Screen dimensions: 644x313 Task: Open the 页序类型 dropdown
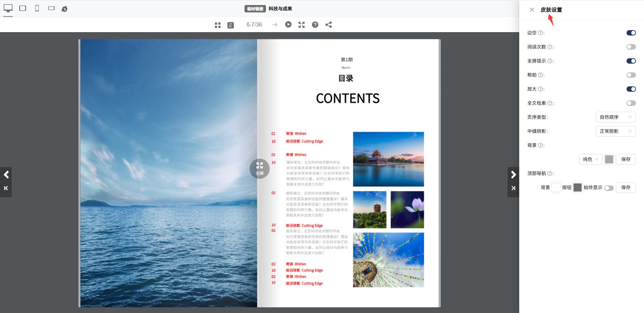[615, 117]
